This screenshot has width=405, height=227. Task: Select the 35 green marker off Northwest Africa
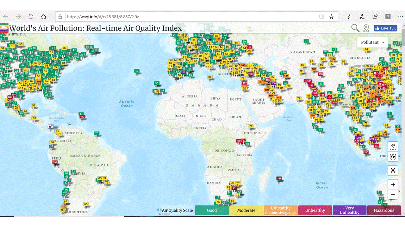[x=157, y=84]
